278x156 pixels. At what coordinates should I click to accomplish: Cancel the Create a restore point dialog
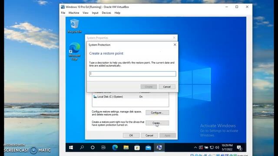167,87
